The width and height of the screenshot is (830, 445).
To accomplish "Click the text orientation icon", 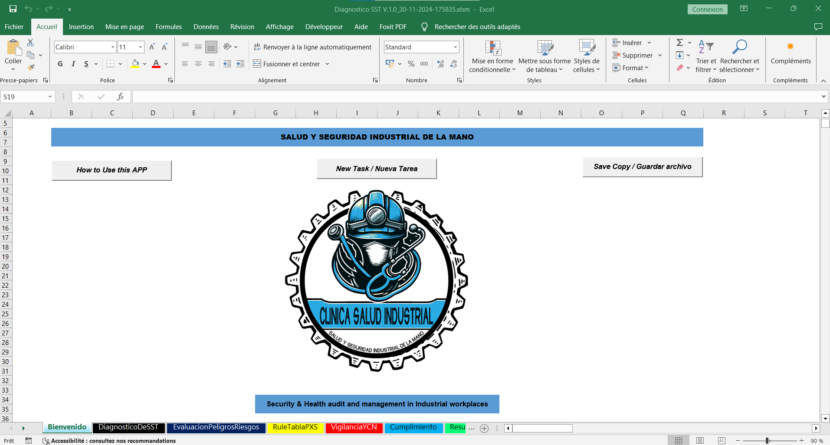I will tap(227, 47).
